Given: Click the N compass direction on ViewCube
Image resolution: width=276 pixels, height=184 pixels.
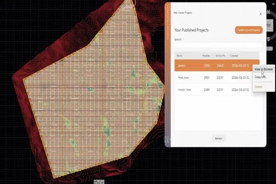Looking at the screenshot, I should (269, 12).
